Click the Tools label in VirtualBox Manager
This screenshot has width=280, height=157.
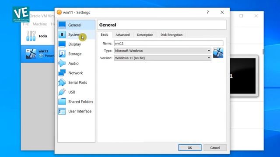tap(43, 36)
